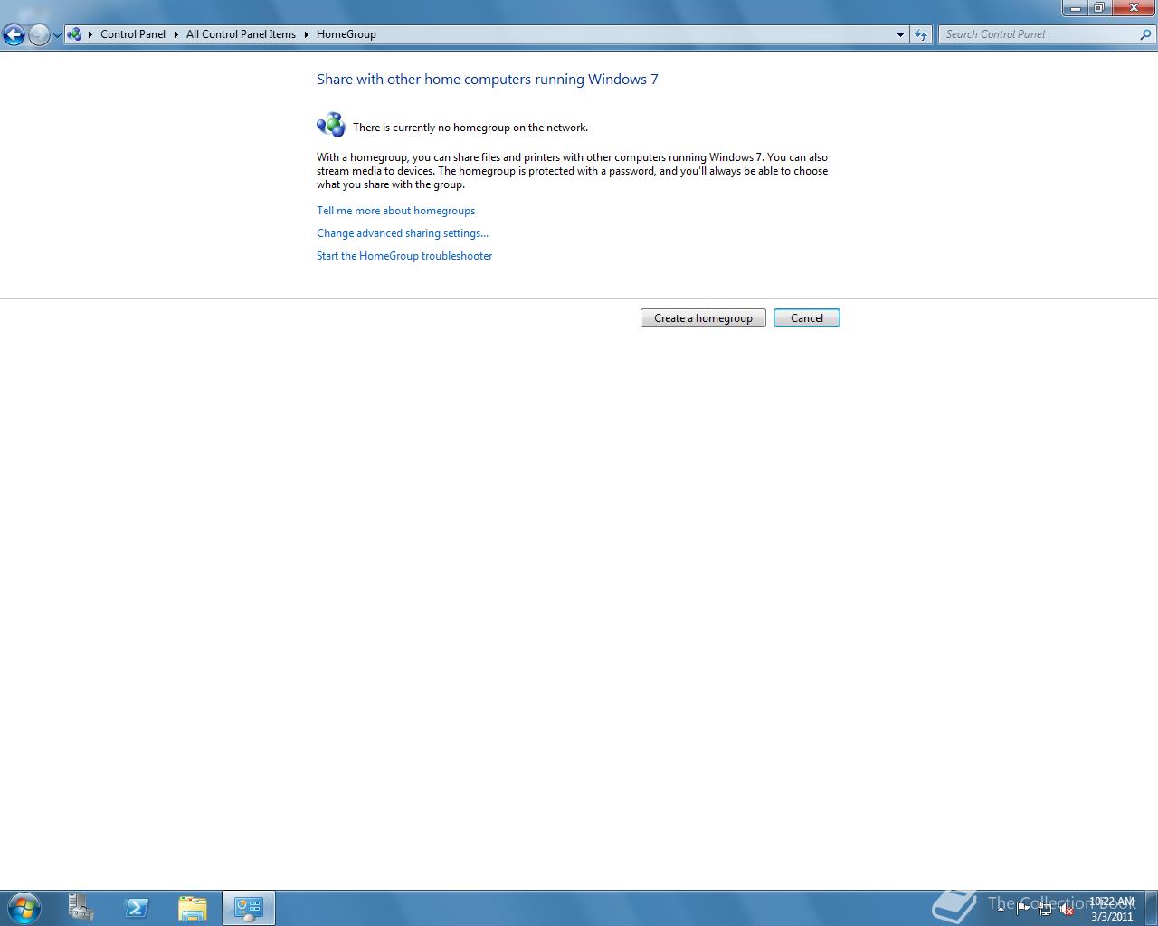Click the magnifier search icon

click(1146, 34)
